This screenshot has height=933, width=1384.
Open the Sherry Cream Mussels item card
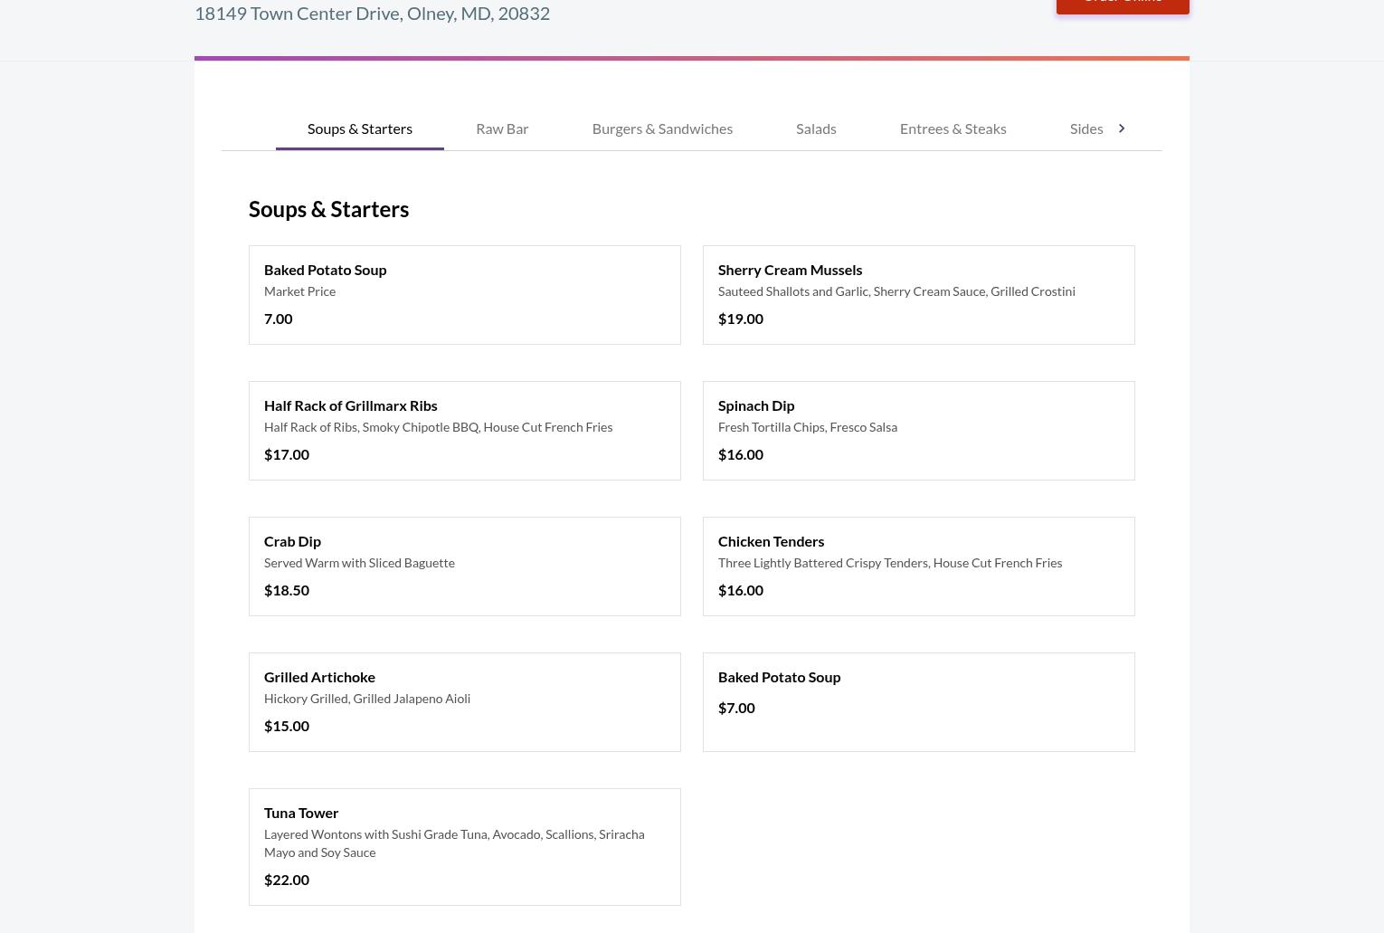point(917,294)
